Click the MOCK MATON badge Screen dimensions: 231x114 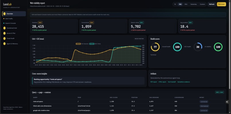click(139, 39)
